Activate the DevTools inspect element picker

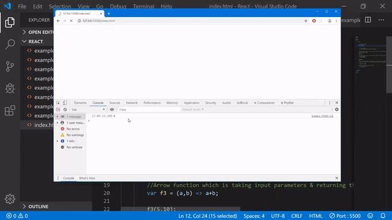tap(58, 103)
